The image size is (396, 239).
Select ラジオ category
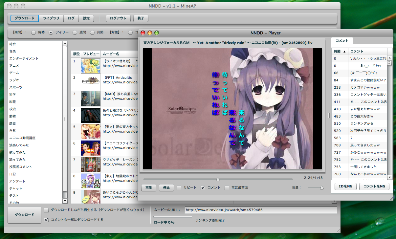(35, 80)
